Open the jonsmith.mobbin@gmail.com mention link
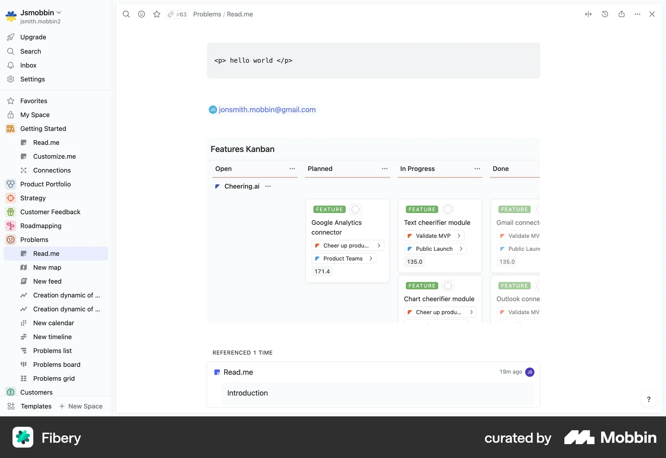The height and width of the screenshot is (458, 666). click(267, 110)
